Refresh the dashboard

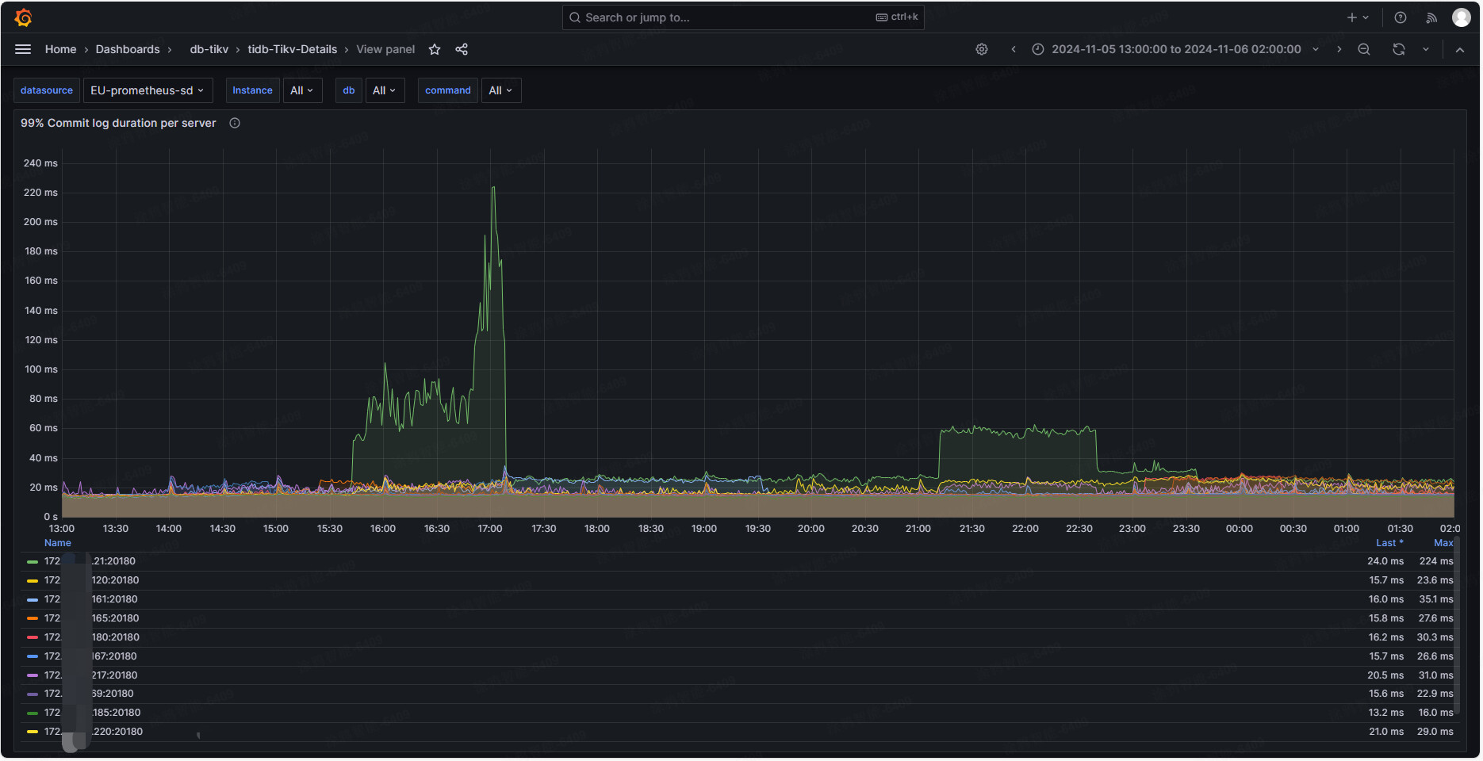(x=1399, y=49)
